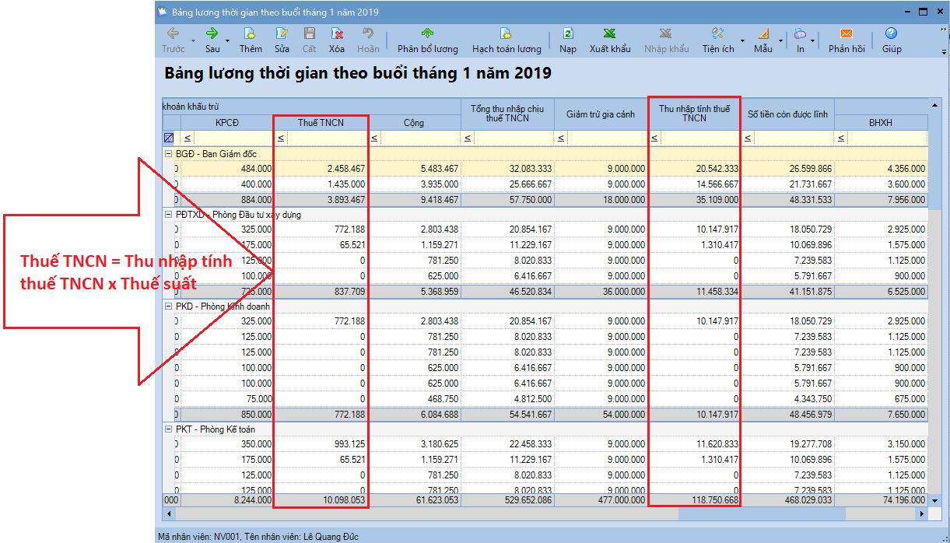The height and width of the screenshot is (543, 950).
Task: Click the filter field under the Cộng column
Action: (x=419, y=138)
